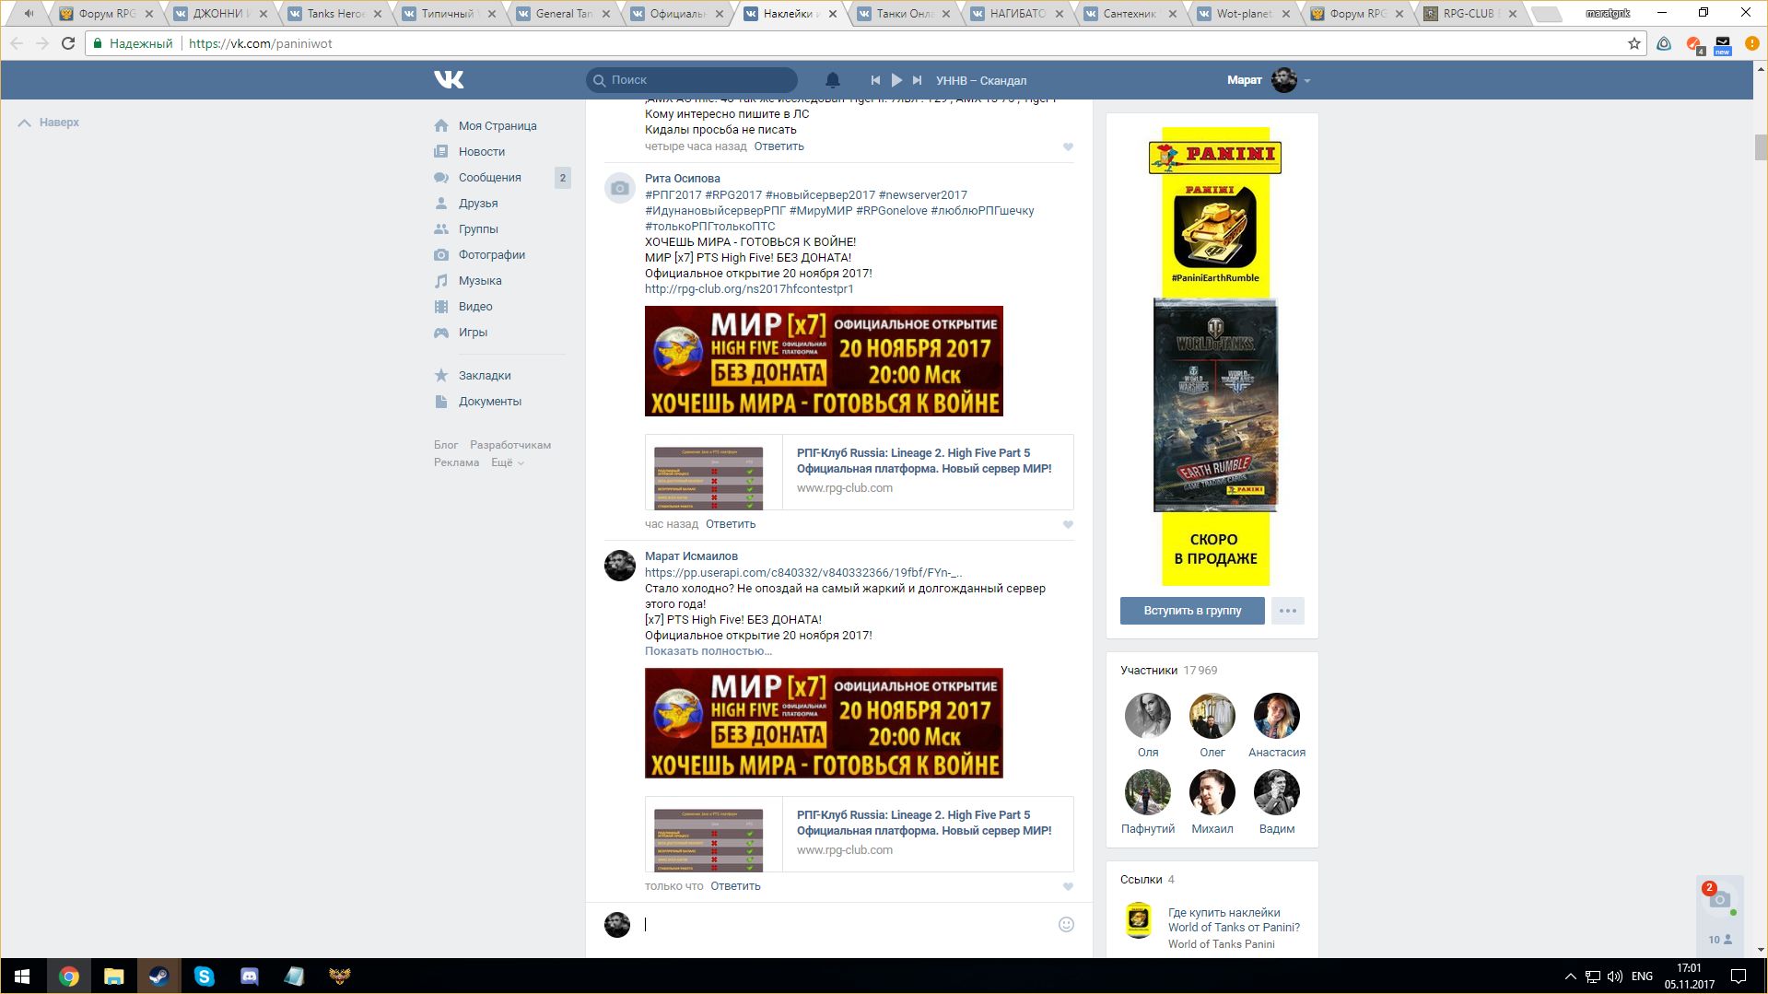Click the home icon beside Моя Страница

click(441, 125)
